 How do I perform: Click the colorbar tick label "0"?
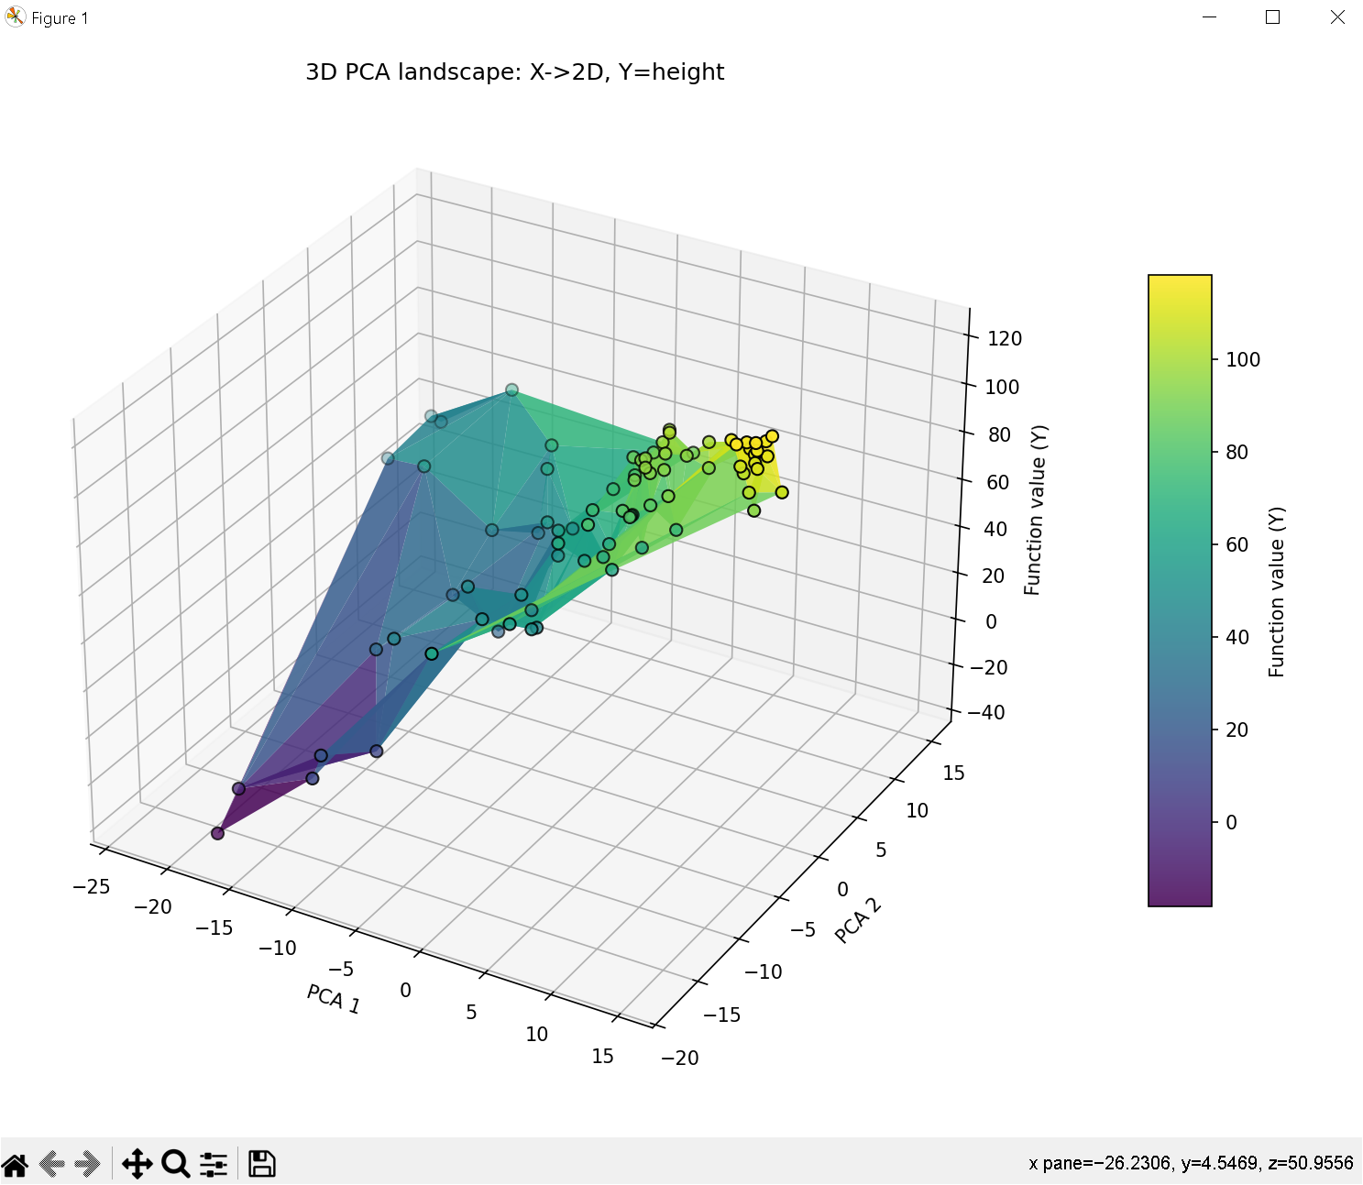(1231, 822)
